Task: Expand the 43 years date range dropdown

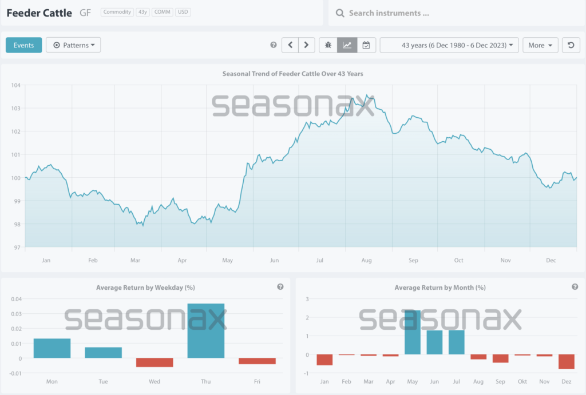Action: click(x=449, y=45)
